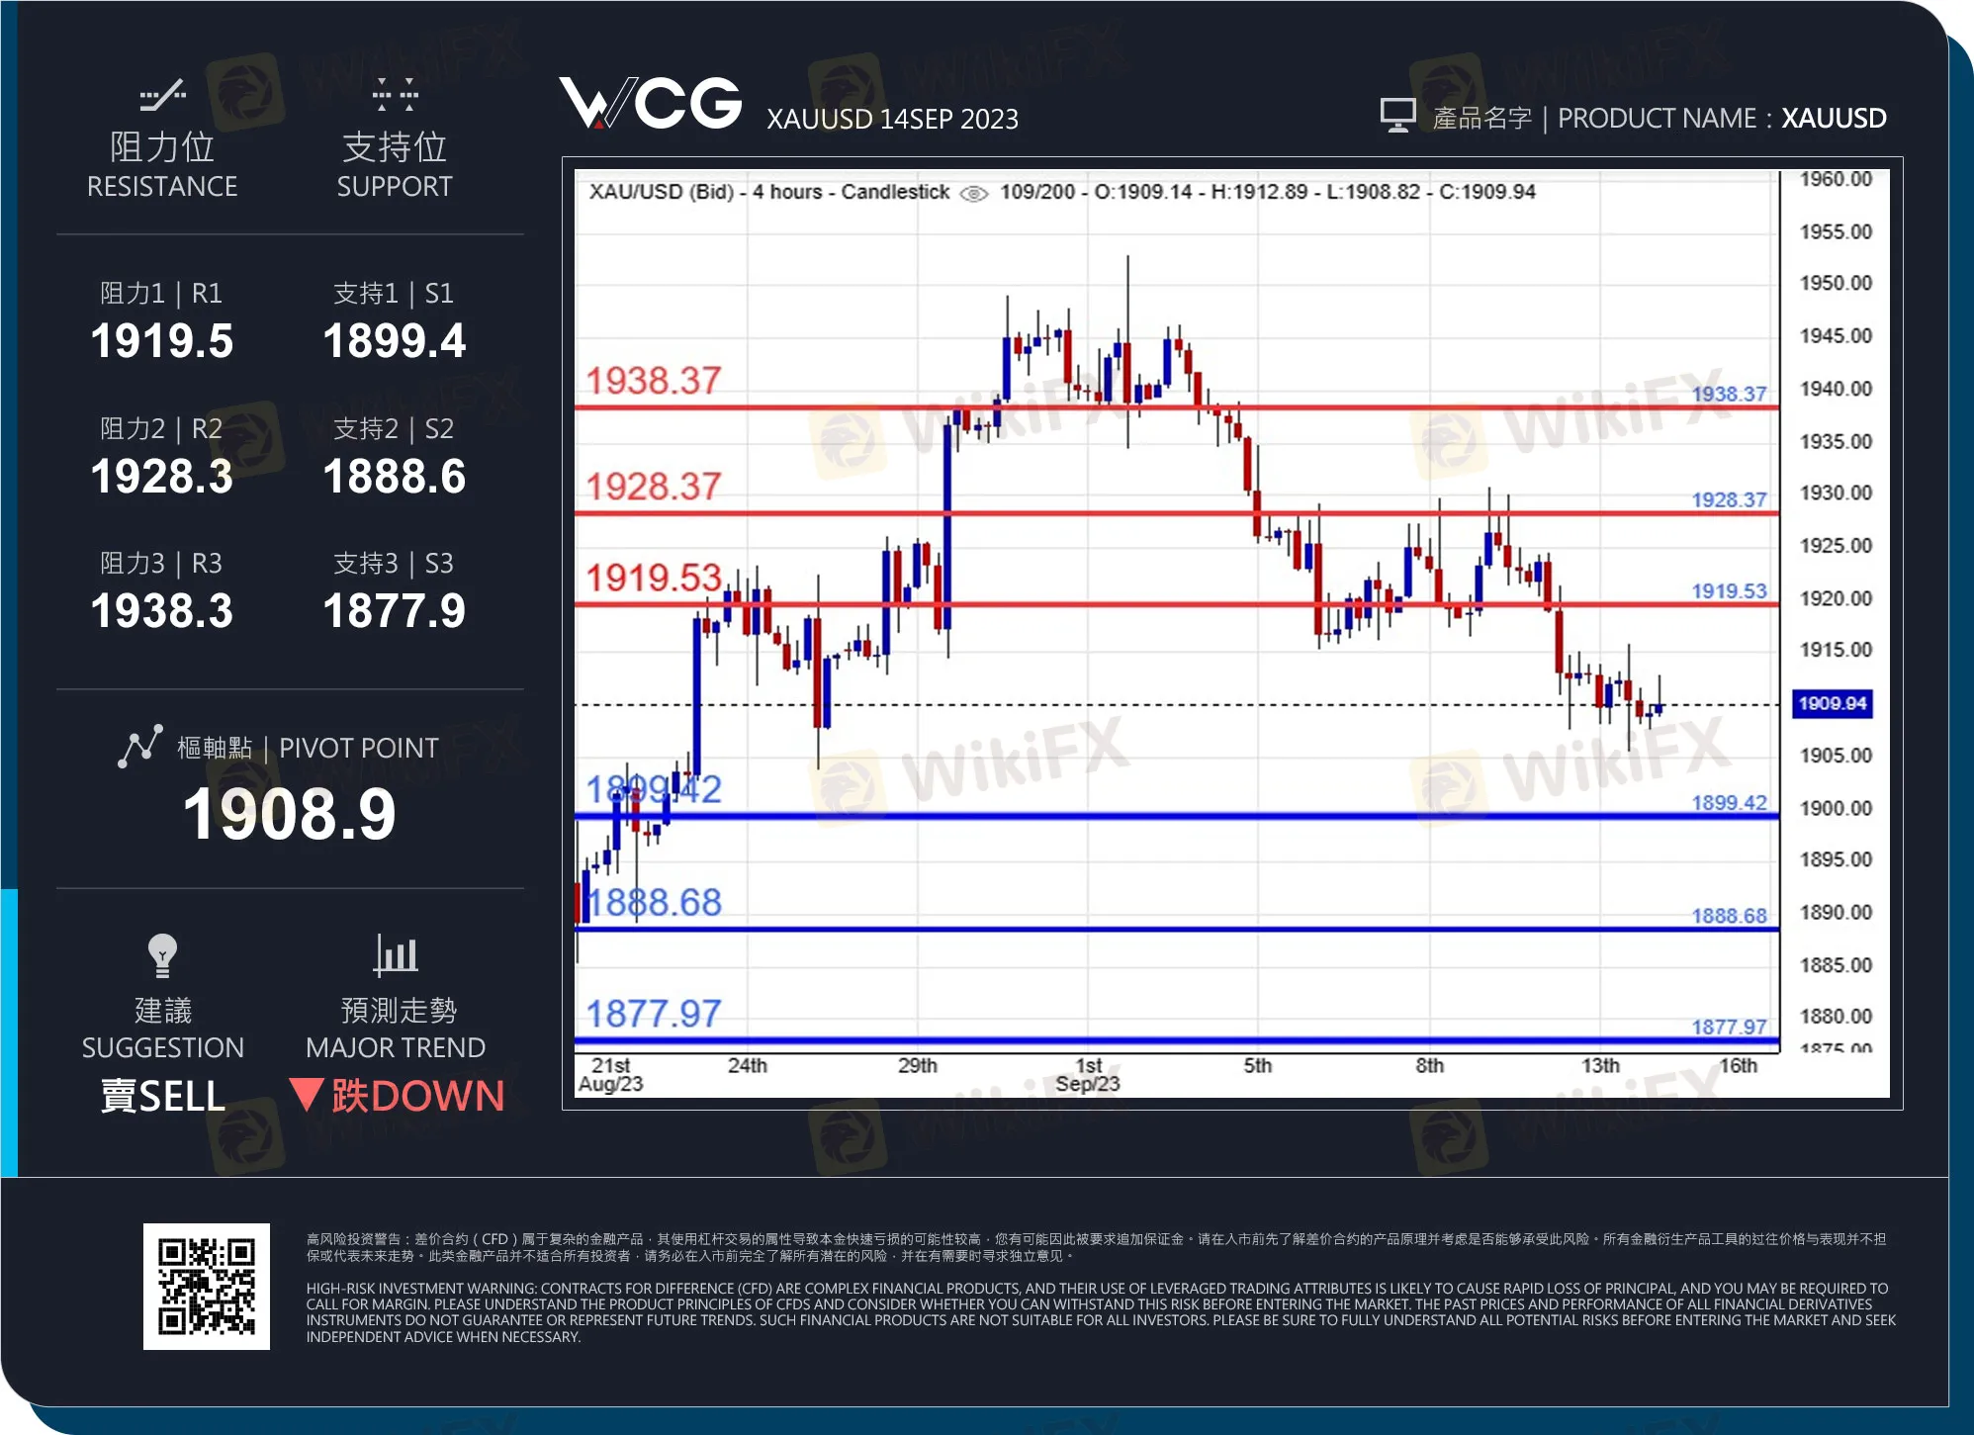Click the PIVOT POINT heading text
The width and height of the screenshot is (1974, 1435).
point(359,748)
